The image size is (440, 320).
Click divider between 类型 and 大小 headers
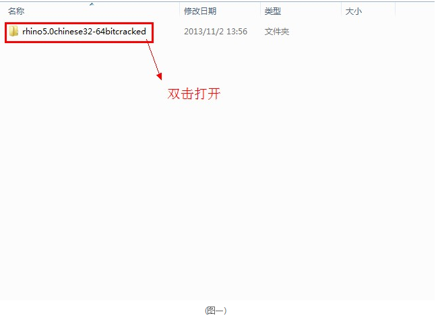tap(341, 11)
